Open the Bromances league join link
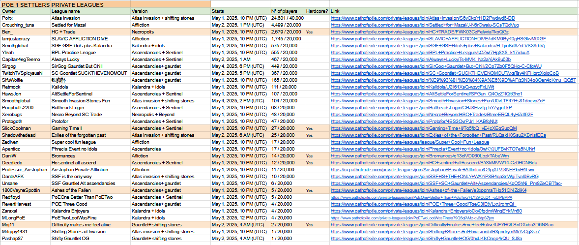579x245 pixels. (420, 156)
